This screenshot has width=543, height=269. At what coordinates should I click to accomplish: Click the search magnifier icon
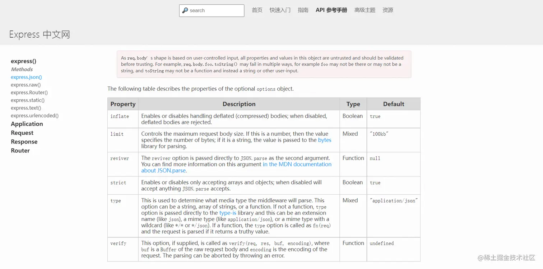[x=185, y=10]
